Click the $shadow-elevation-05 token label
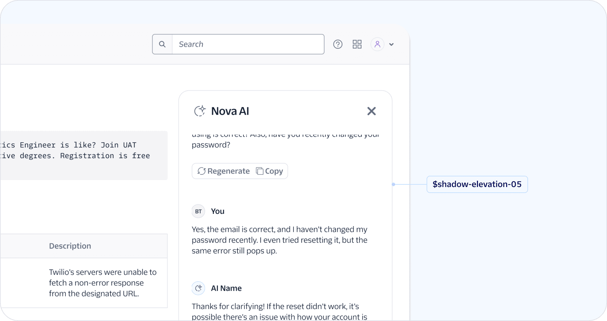The height and width of the screenshot is (321, 607). [x=477, y=184]
